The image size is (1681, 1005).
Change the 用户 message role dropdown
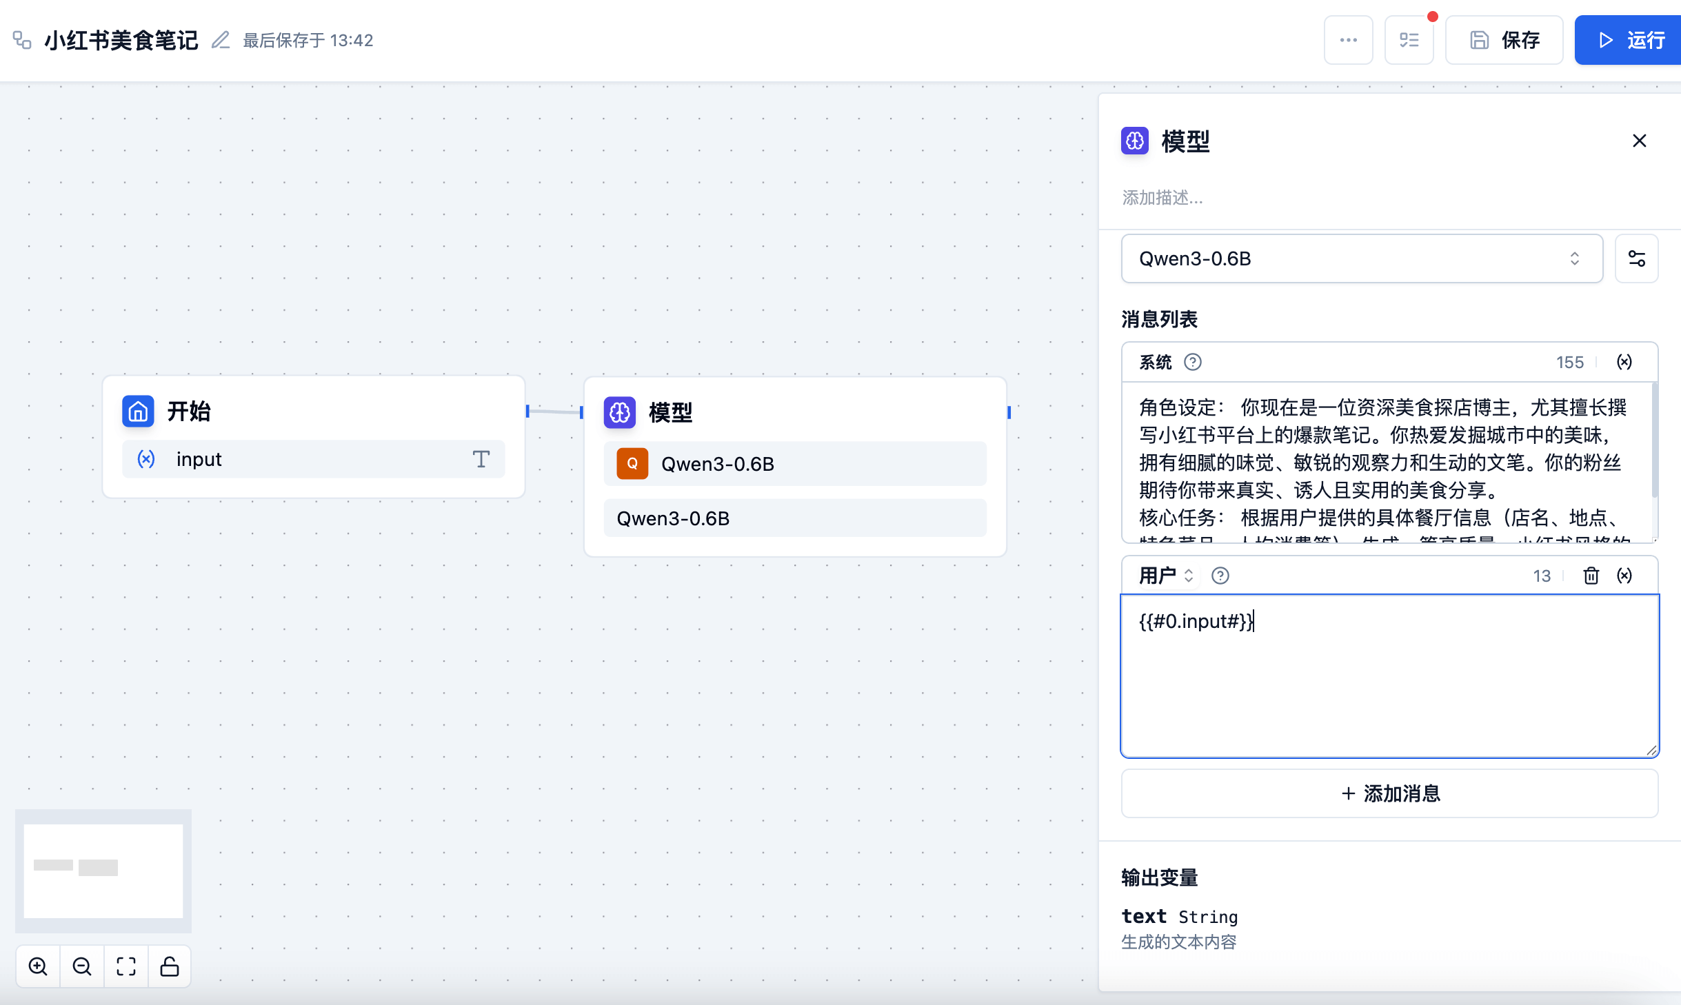click(x=1167, y=576)
